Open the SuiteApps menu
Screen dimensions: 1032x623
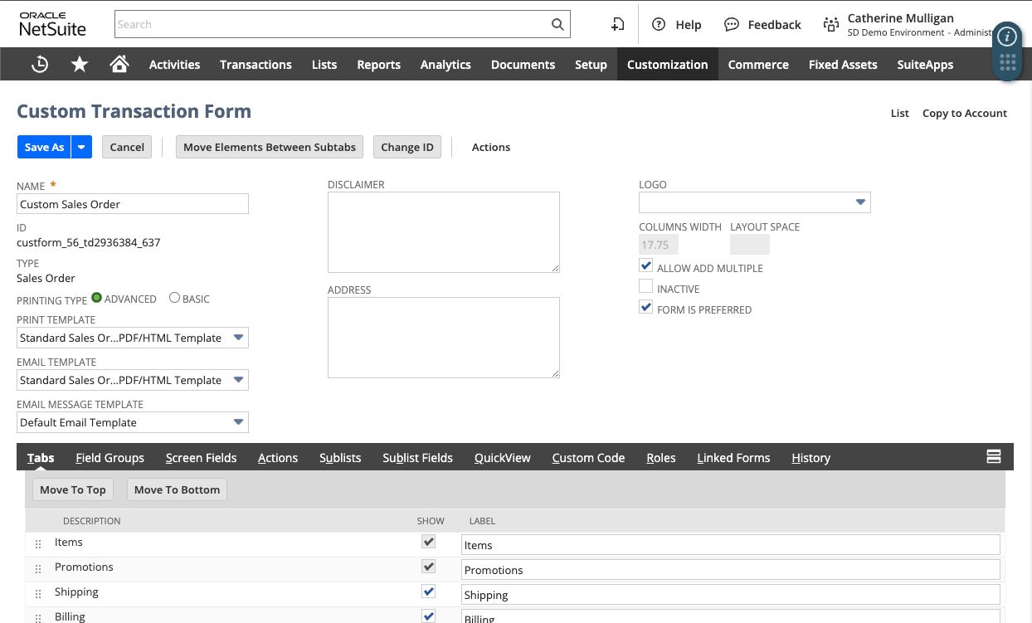coord(925,64)
